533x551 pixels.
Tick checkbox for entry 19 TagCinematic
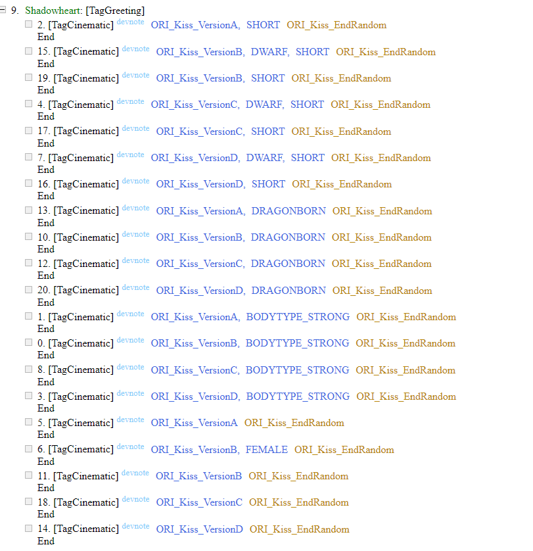coord(28,78)
